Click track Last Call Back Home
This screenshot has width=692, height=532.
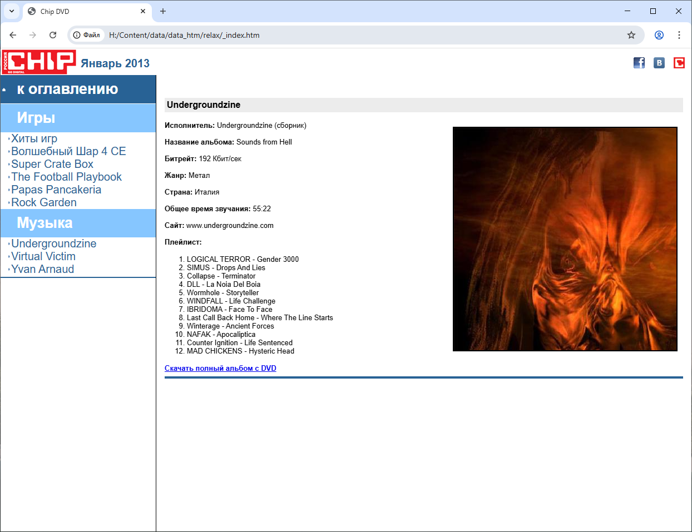(x=260, y=317)
